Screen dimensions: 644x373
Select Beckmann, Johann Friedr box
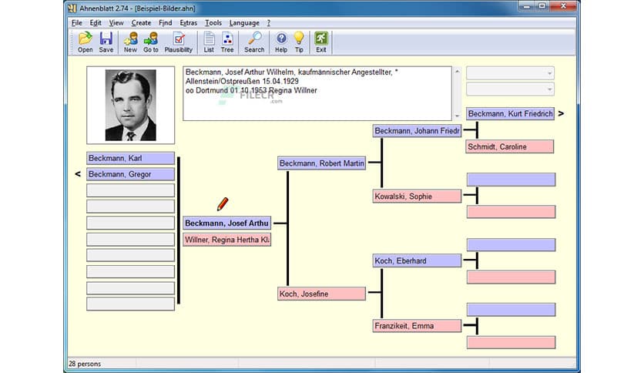click(x=417, y=131)
